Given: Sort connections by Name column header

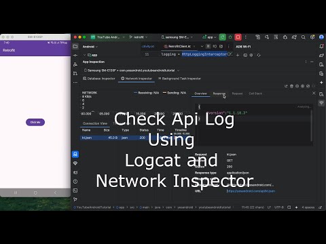Looking at the screenshot, I should [86, 130].
